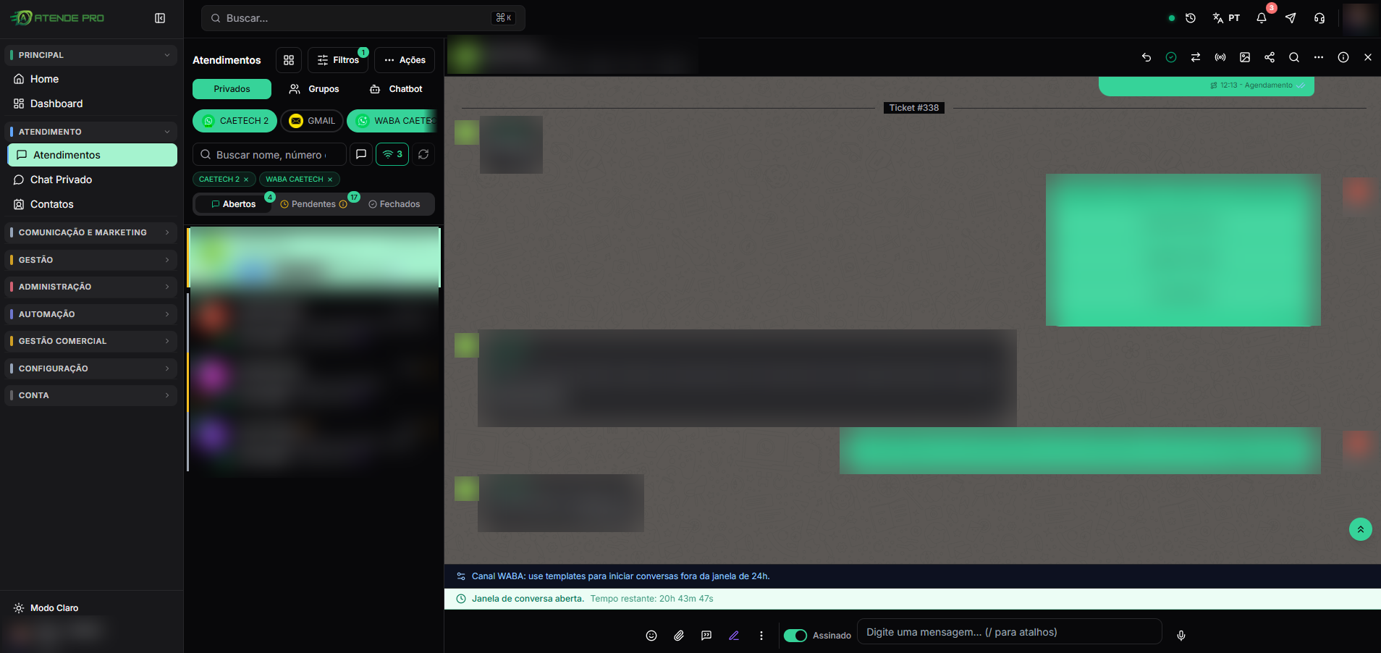The width and height of the screenshot is (1381, 653).
Task: Open composer vertical dots menu
Action: [761, 636]
